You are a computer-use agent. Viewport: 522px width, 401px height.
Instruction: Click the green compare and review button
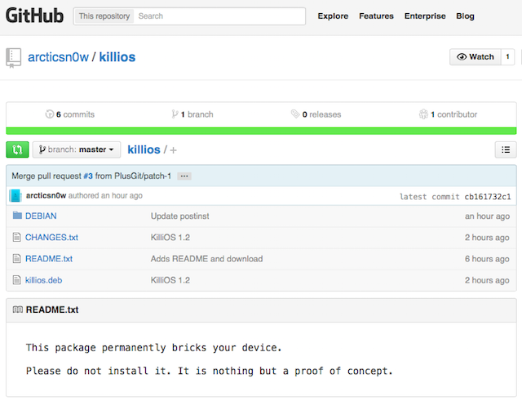pos(17,149)
